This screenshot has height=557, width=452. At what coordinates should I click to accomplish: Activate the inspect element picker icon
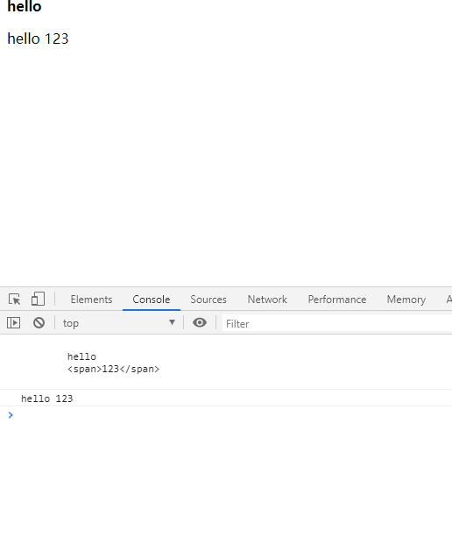15,300
